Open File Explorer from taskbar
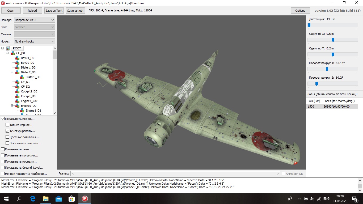 pyautogui.click(x=46, y=199)
